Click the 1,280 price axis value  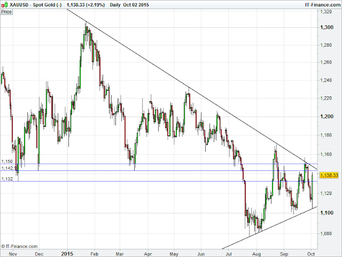325,45
